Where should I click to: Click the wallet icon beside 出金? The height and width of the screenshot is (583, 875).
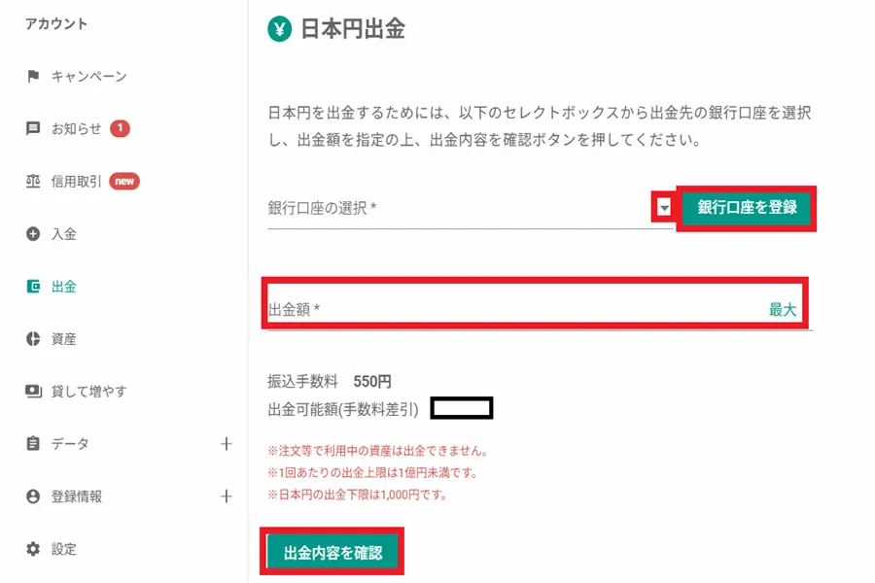point(33,287)
